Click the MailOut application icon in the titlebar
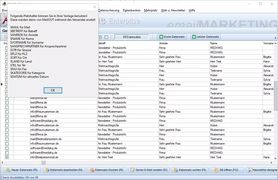278x180 pixels. [x=4, y=4]
